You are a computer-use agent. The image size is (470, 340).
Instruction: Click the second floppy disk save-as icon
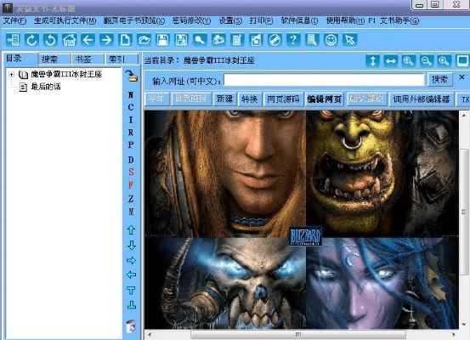(181, 40)
